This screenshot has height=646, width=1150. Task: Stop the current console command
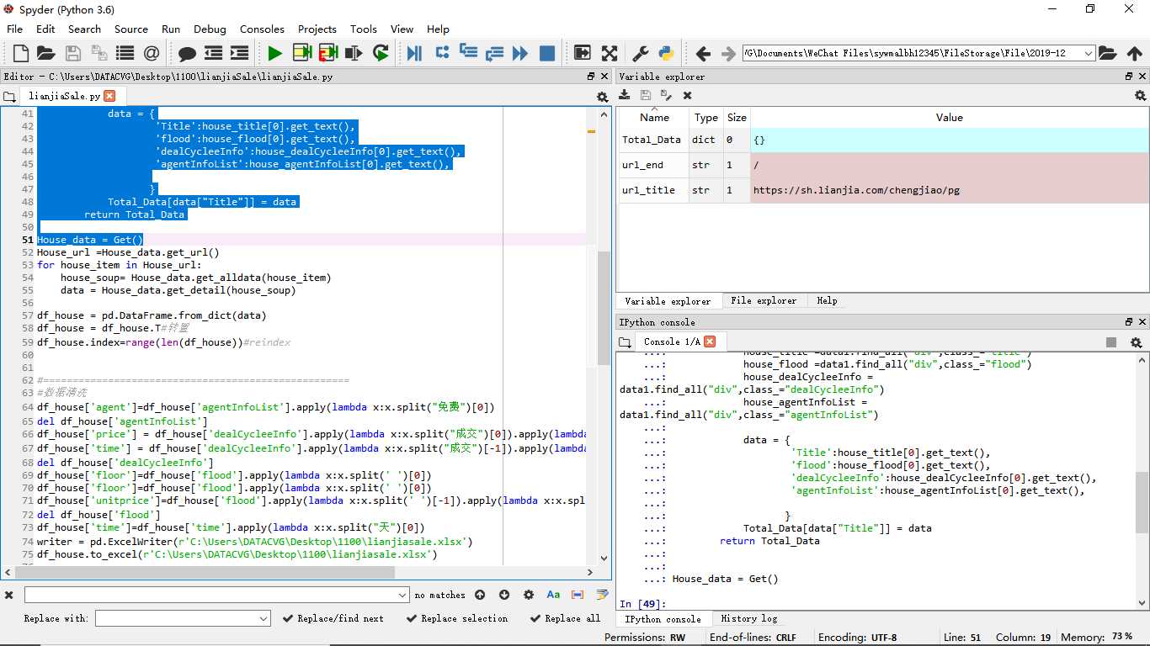click(x=1111, y=342)
